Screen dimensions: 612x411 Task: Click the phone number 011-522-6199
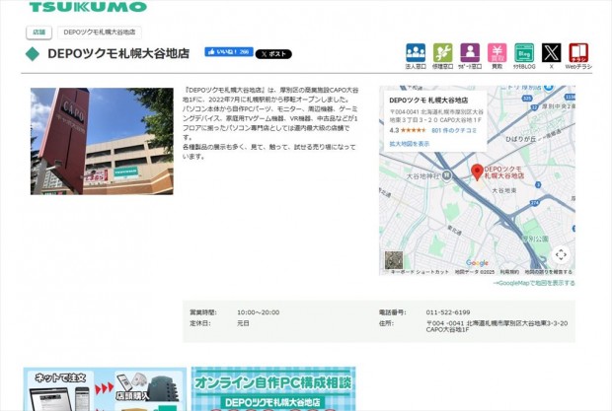[448, 312]
